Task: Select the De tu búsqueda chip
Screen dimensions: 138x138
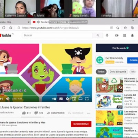Action: 118,72
